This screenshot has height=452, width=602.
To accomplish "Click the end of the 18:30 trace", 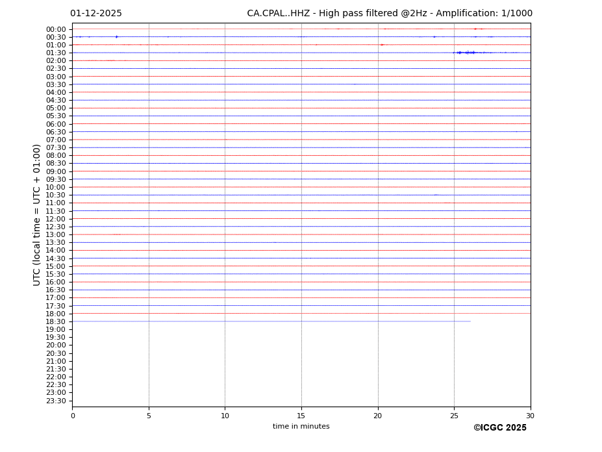I will tap(470, 321).
